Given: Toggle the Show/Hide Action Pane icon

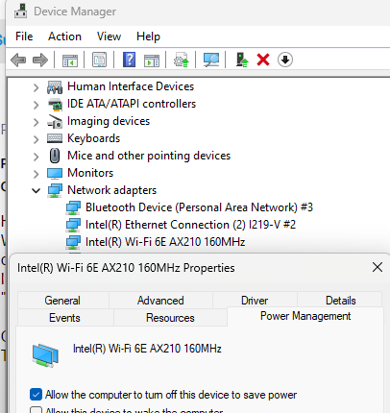Looking at the screenshot, I should coord(152,60).
